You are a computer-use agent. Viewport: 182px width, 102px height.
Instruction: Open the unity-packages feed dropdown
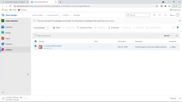tap(41, 28)
